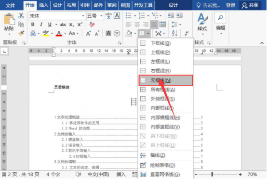
Task: Toggle show paragraph marks
Action: pos(187,33)
